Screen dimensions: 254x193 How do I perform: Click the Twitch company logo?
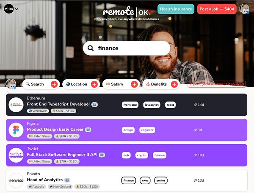click(x=16, y=155)
